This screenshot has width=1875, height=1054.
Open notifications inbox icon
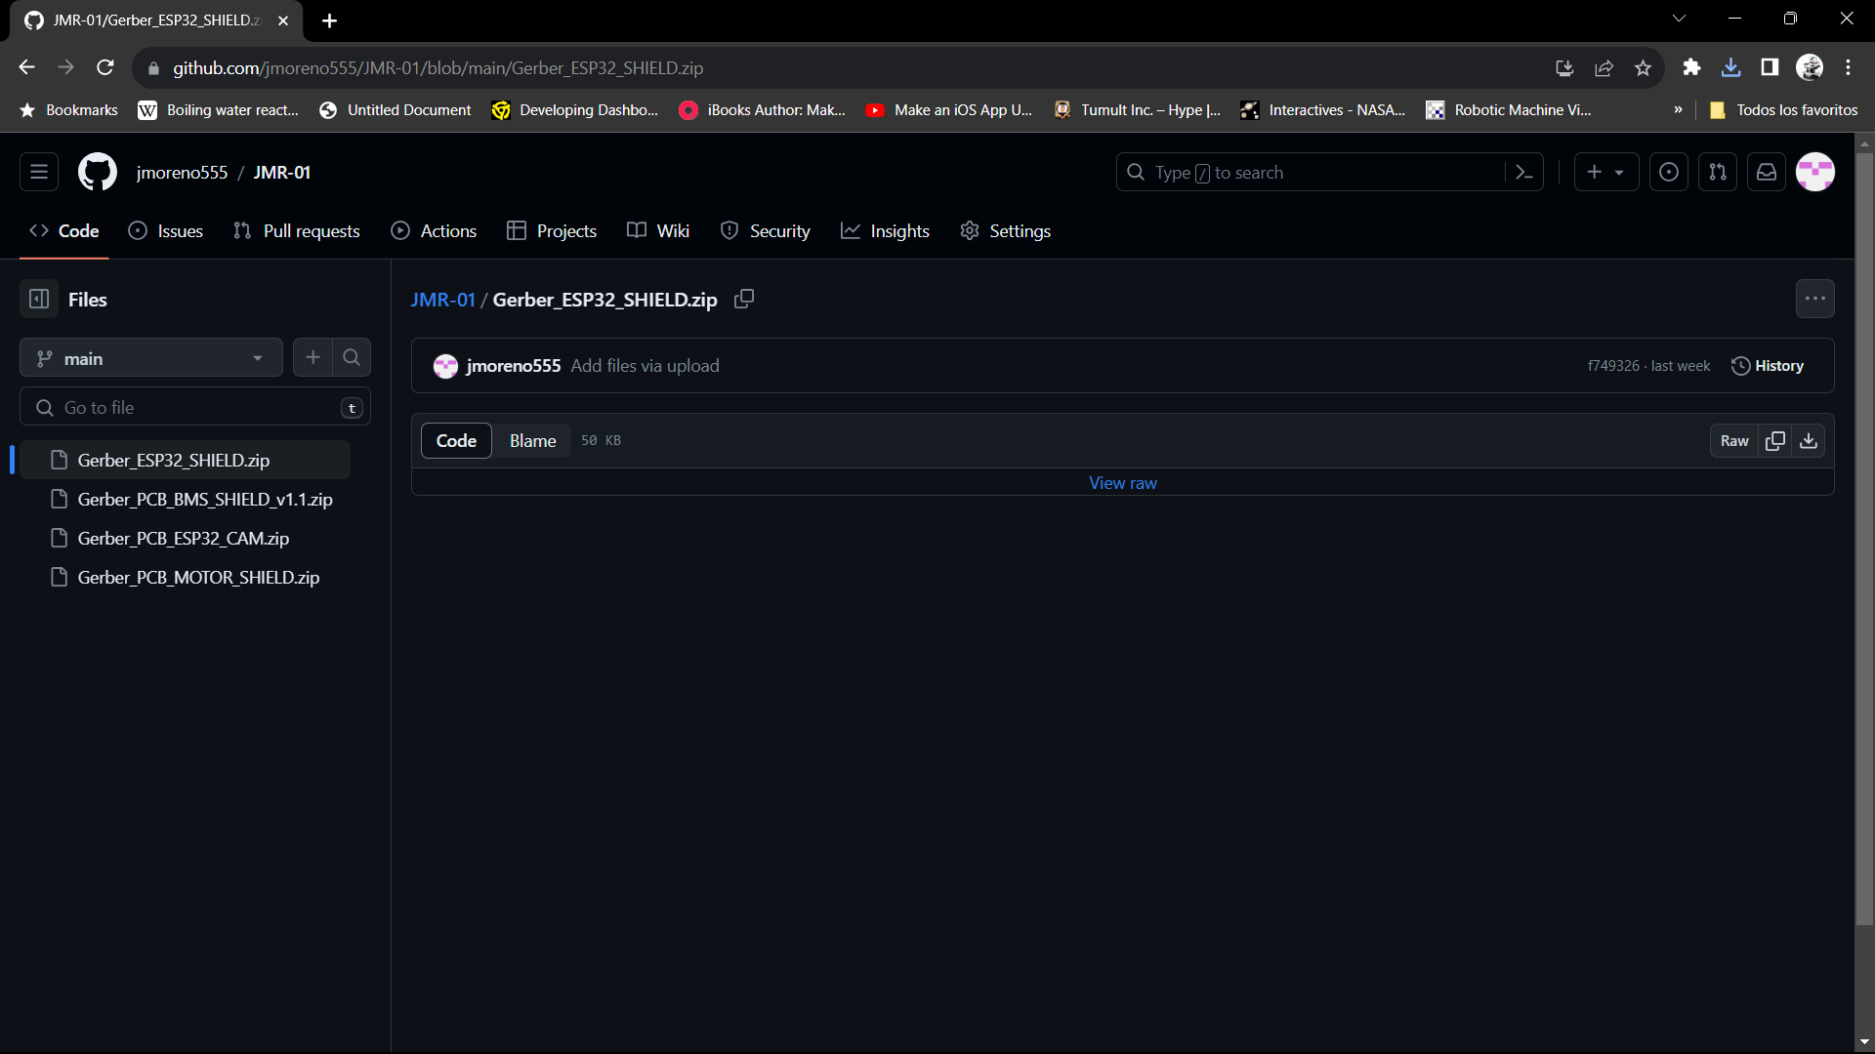coord(1767,173)
